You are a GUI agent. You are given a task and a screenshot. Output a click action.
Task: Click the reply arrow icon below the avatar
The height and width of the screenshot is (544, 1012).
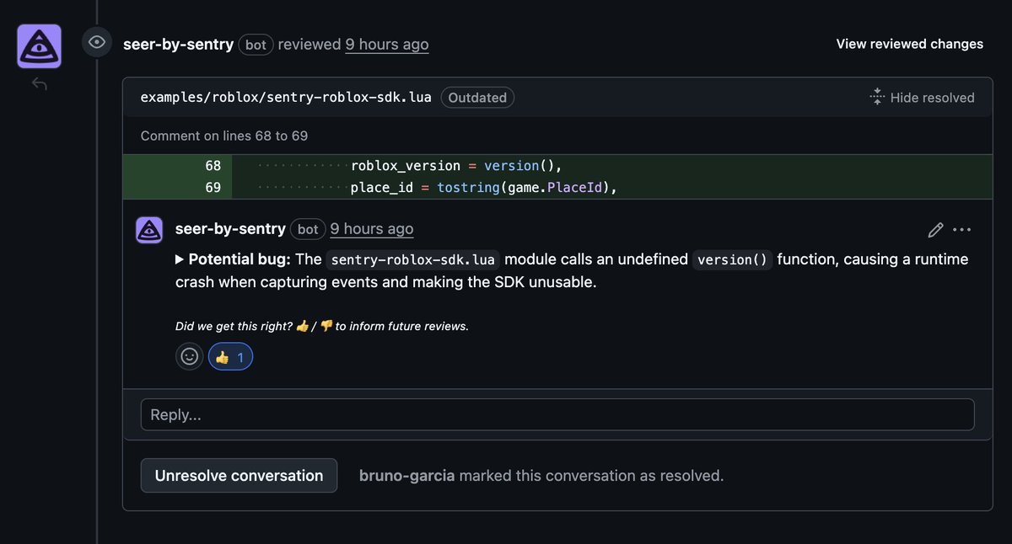tap(39, 83)
